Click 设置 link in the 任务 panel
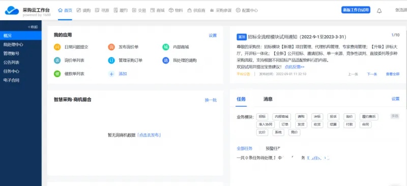 396,99
